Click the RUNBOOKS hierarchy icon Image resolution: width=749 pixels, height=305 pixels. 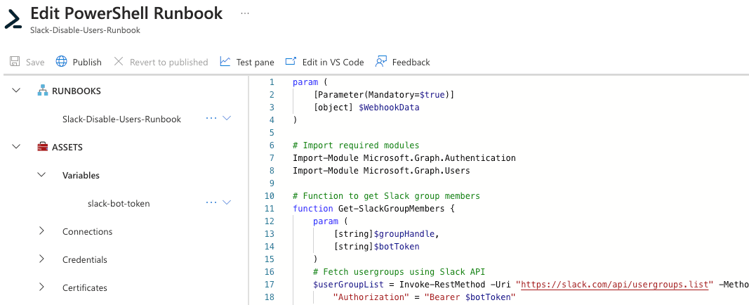pos(43,91)
